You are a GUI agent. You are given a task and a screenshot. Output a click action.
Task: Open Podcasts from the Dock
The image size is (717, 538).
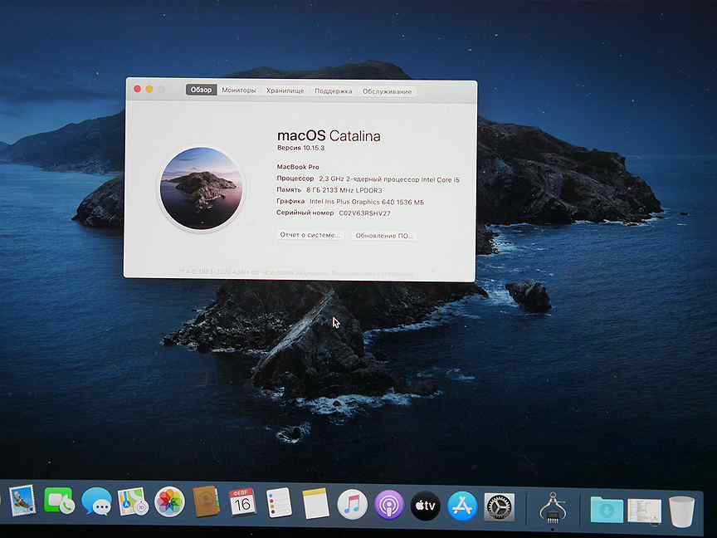coord(389,505)
